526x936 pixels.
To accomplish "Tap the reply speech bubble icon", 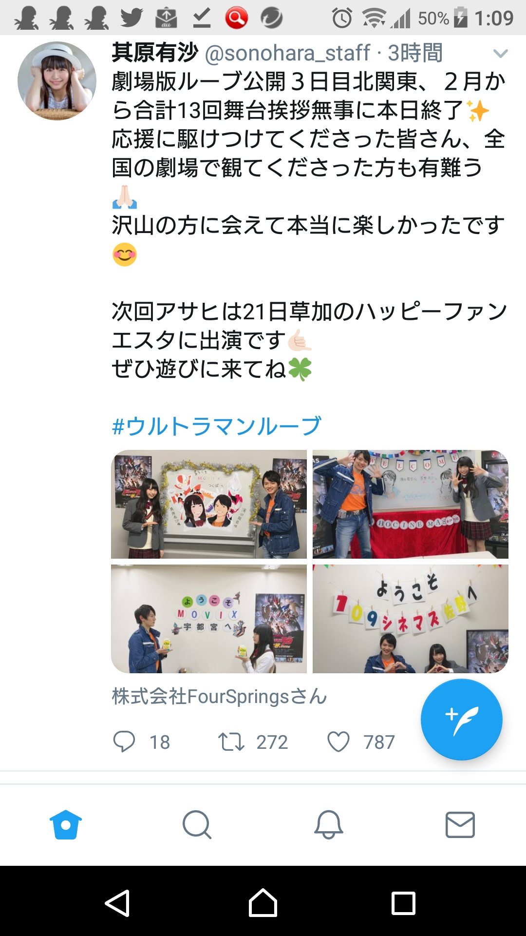I will tap(124, 741).
